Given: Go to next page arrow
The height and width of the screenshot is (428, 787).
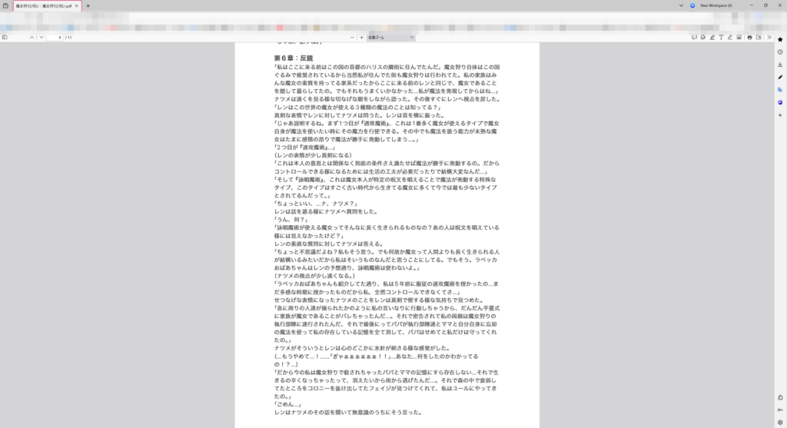Looking at the screenshot, I should tap(42, 37).
